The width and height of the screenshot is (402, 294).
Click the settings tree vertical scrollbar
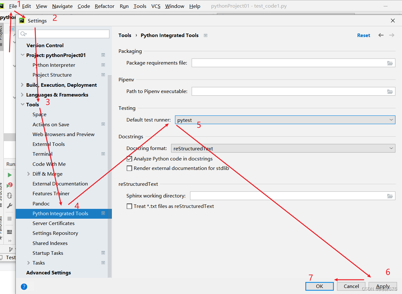coord(110,177)
